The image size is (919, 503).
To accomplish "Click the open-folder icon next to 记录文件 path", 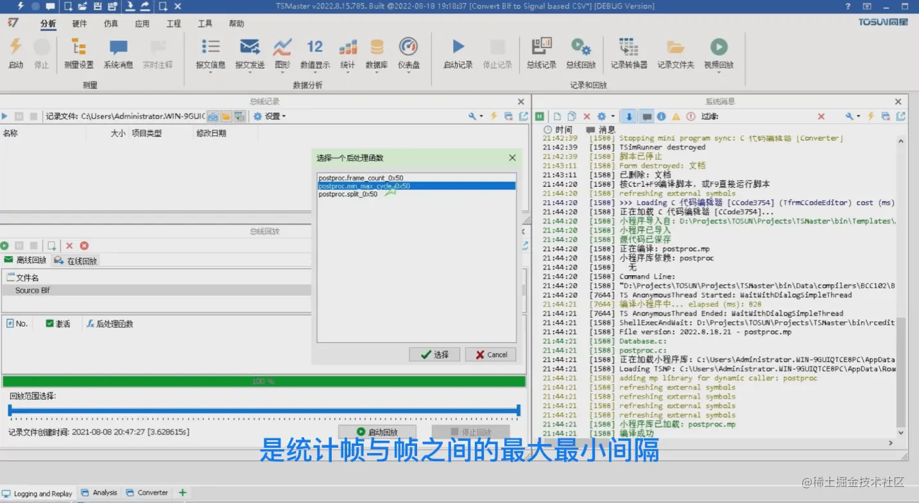I will (226, 116).
